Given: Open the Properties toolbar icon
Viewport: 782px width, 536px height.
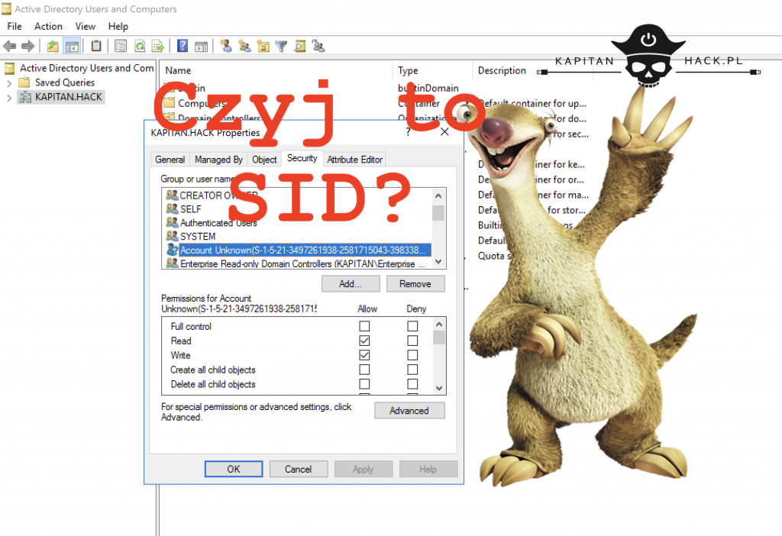Looking at the screenshot, I should coord(121,47).
